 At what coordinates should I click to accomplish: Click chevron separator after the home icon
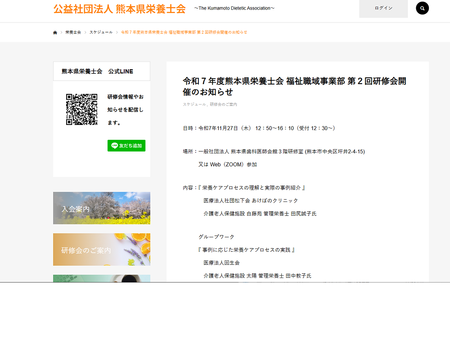pyautogui.click(x=62, y=32)
